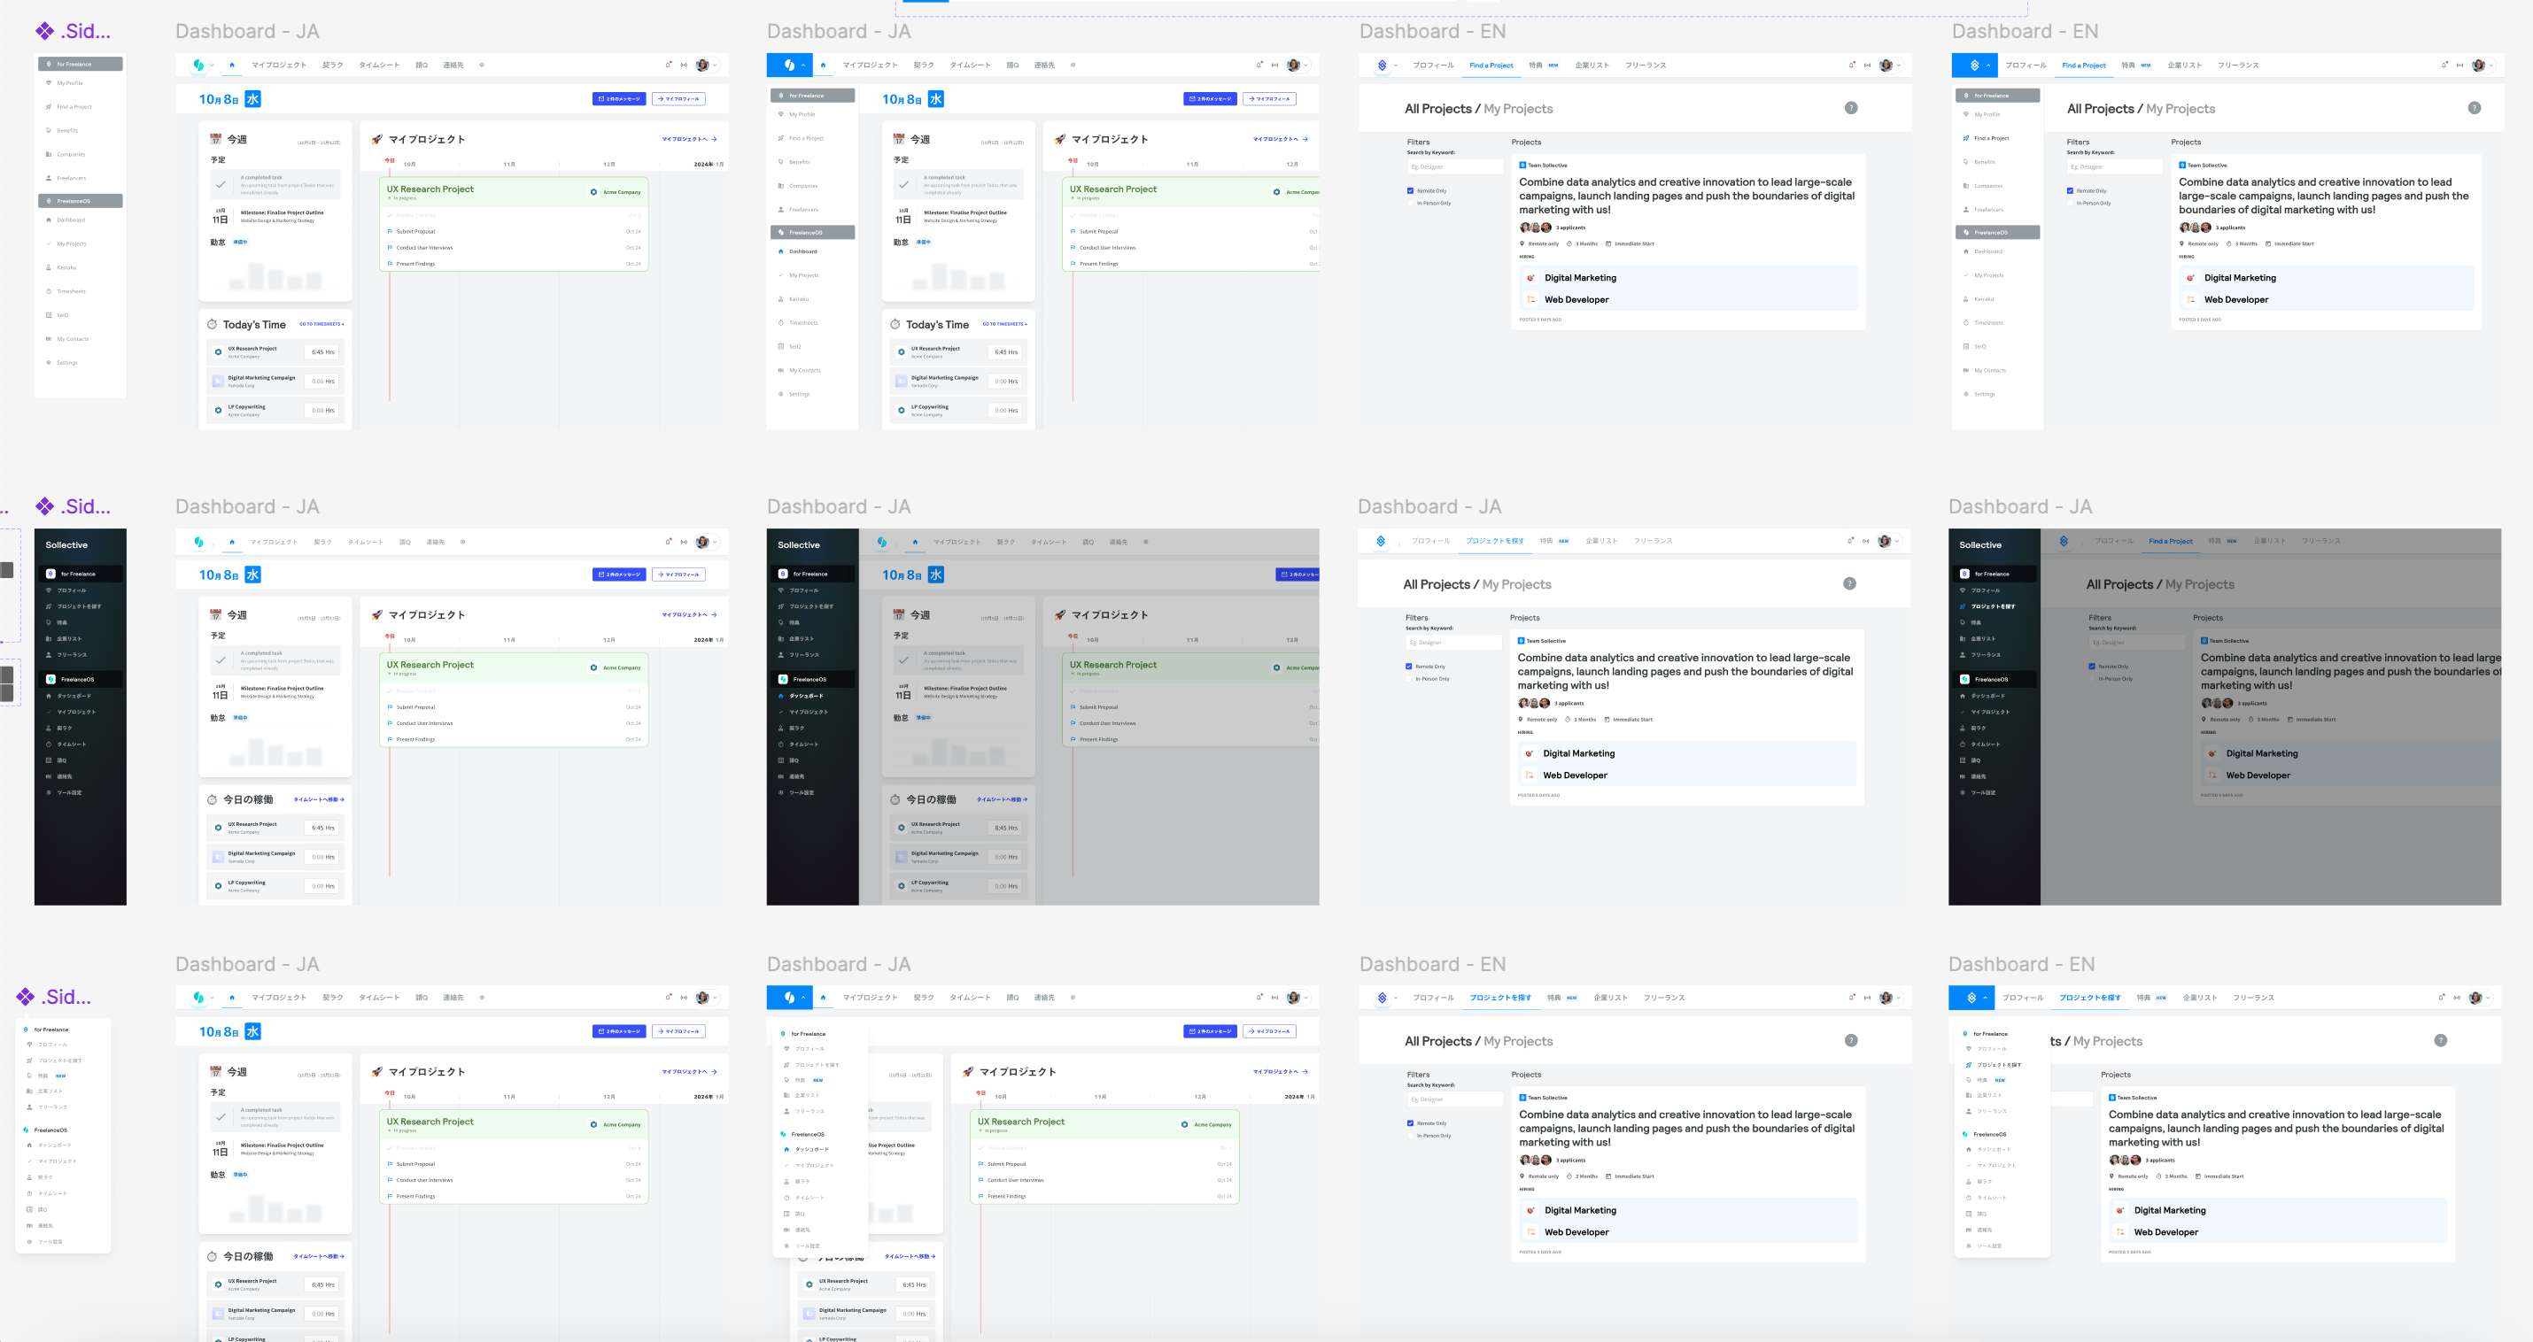Click GO TO TIMESHEETS link in top-left Dashboard frame

click(321, 325)
